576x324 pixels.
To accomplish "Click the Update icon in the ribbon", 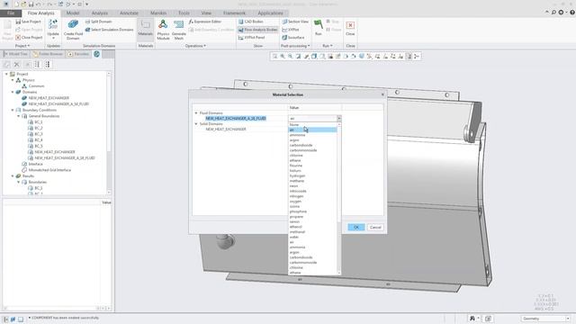I will pyautogui.click(x=53, y=24).
